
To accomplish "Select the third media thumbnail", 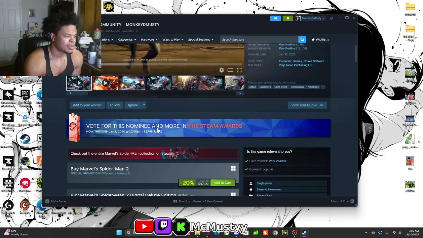I will tap(132, 83).
